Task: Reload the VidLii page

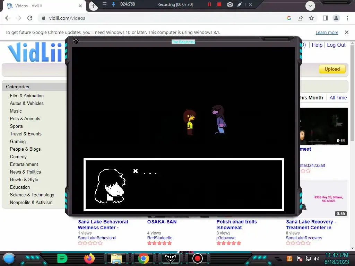Action: [x=30, y=18]
